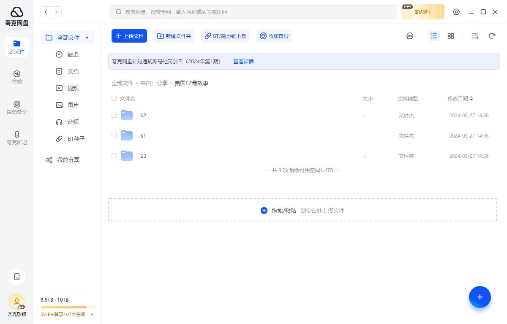Image resolution: width=507 pixels, height=324 pixels.
Task: Open the 传输 transfer panel icon
Action: coord(17,77)
